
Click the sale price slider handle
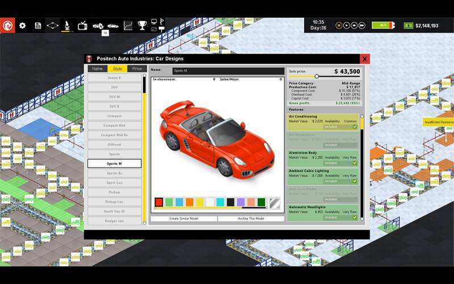(x=317, y=76)
